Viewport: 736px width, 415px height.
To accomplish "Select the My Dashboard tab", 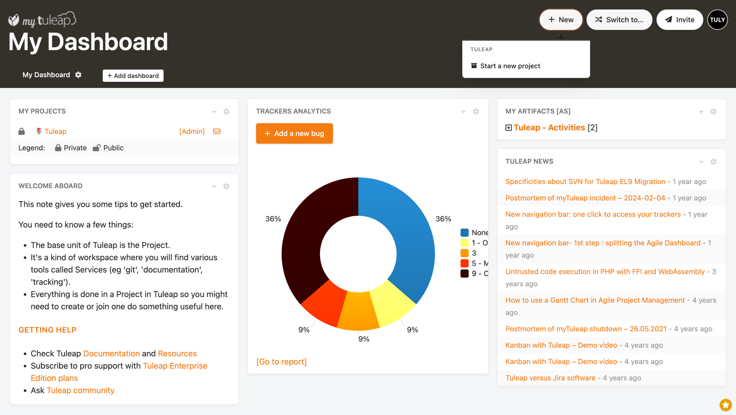I will [x=46, y=75].
